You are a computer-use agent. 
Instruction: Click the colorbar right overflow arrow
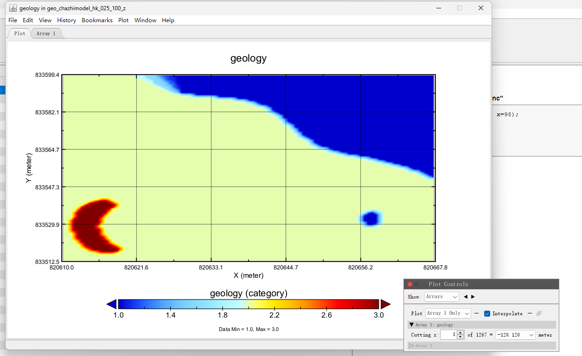click(x=385, y=304)
